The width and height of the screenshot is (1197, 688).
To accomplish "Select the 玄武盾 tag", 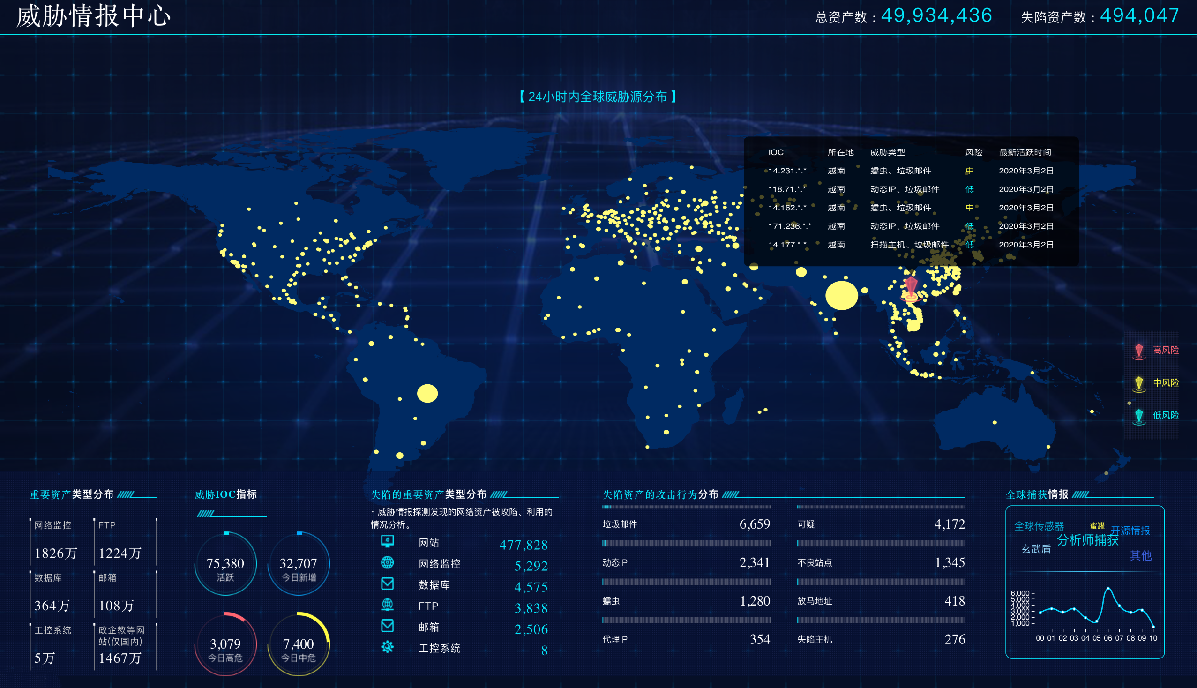I will [x=1036, y=549].
